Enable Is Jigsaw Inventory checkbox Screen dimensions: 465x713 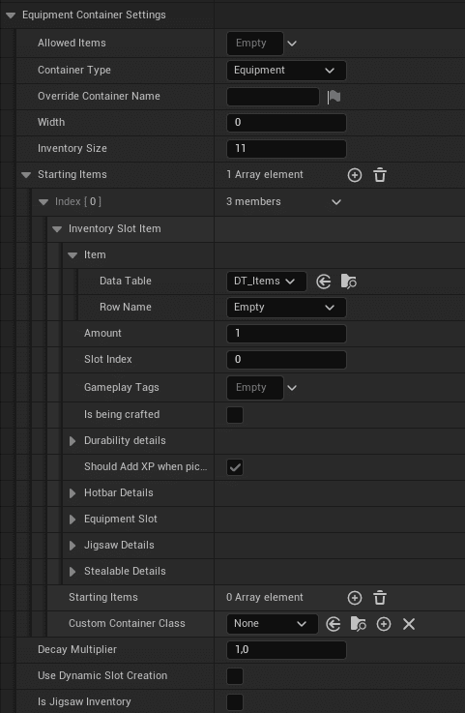point(235,702)
